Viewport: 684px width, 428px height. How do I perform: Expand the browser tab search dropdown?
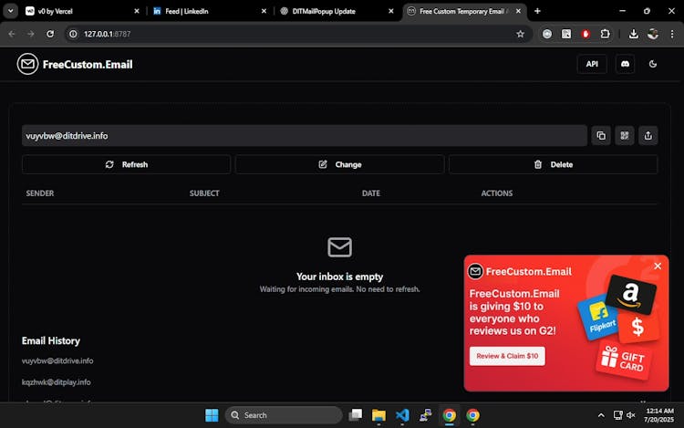(11, 11)
